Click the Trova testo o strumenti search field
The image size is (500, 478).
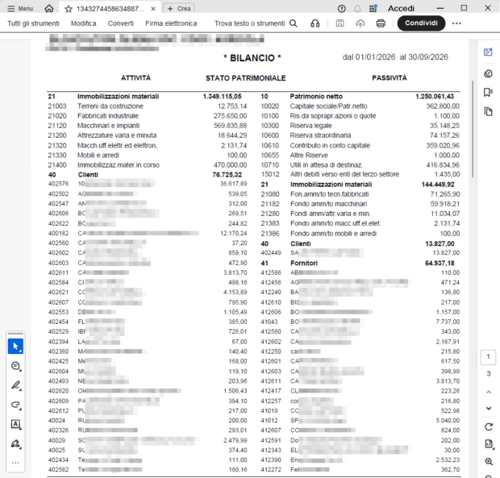[x=256, y=23]
